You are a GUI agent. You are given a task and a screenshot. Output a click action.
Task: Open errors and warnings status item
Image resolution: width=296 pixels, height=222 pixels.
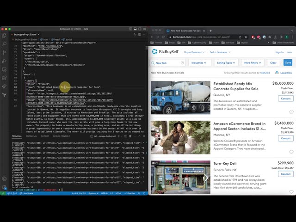point(12,193)
